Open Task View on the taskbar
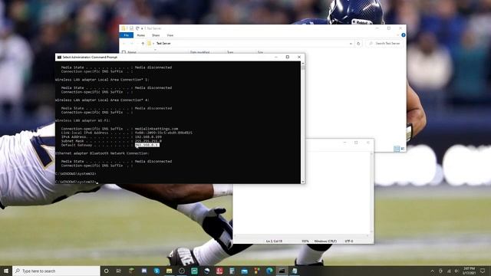This screenshot has height=276, width=491. pyautogui.click(x=119, y=271)
